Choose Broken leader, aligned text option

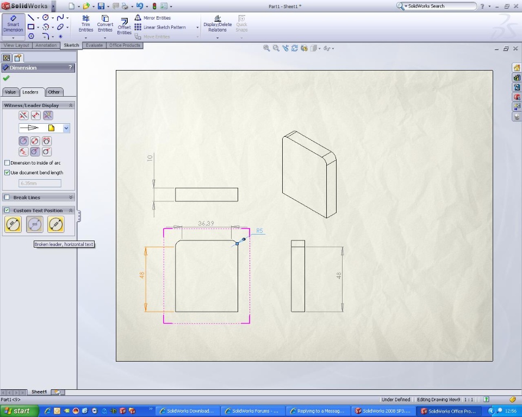pos(56,224)
